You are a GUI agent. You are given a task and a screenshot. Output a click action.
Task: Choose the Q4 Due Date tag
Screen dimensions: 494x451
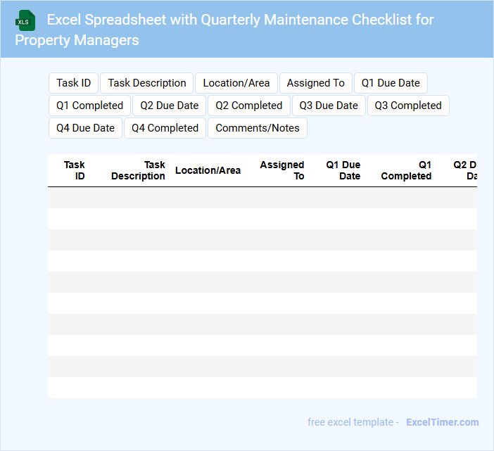point(85,128)
